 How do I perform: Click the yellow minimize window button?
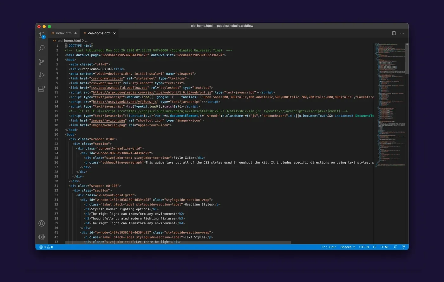[x=44, y=26]
